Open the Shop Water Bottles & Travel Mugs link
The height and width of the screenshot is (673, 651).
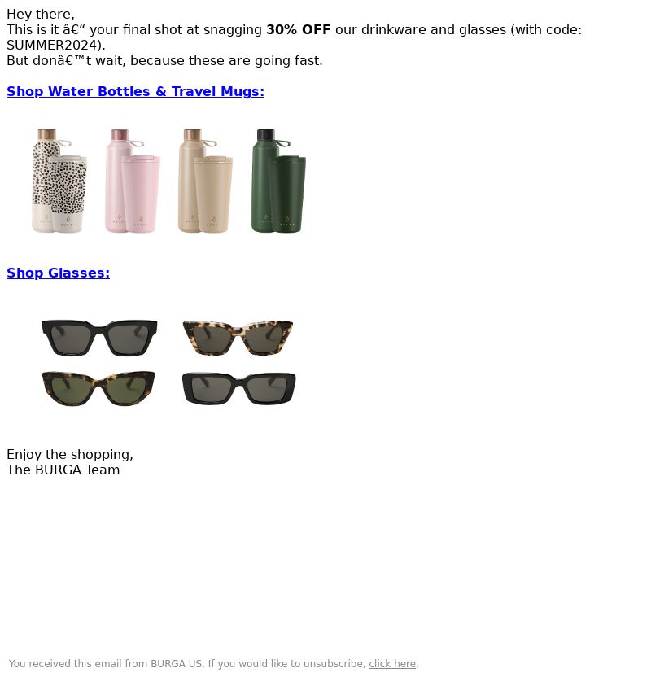[x=135, y=91]
